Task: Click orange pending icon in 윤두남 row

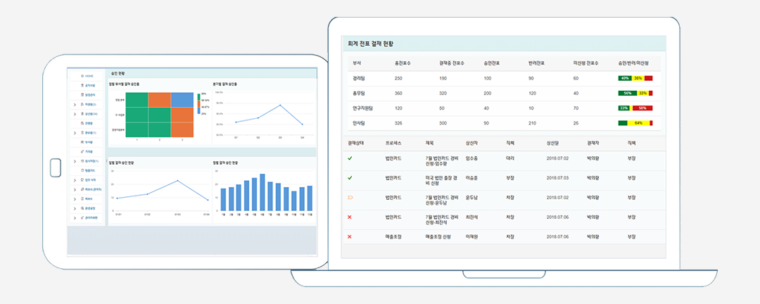Action: click(x=350, y=198)
